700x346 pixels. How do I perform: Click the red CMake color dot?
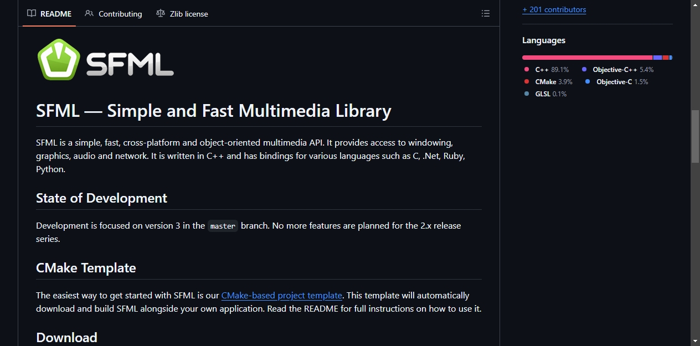[527, 82]
